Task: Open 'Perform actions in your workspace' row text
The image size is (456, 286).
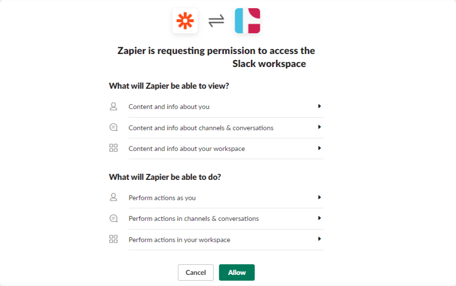Action: pyautogui.click(x=179, y=240)
